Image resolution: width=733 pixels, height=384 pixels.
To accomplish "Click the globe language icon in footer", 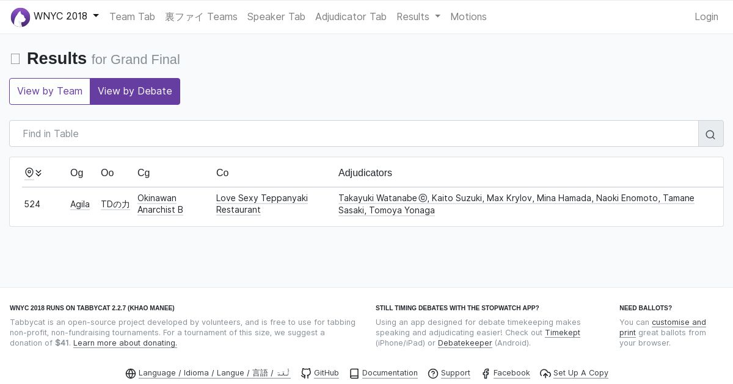I will 131,374.
